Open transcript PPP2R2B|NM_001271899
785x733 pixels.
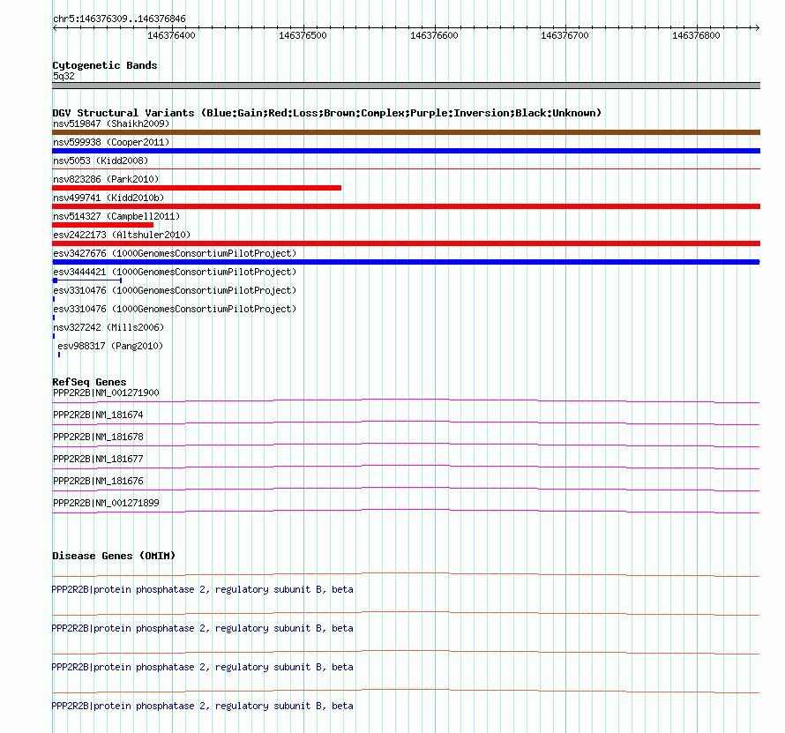tap(106, 503)
